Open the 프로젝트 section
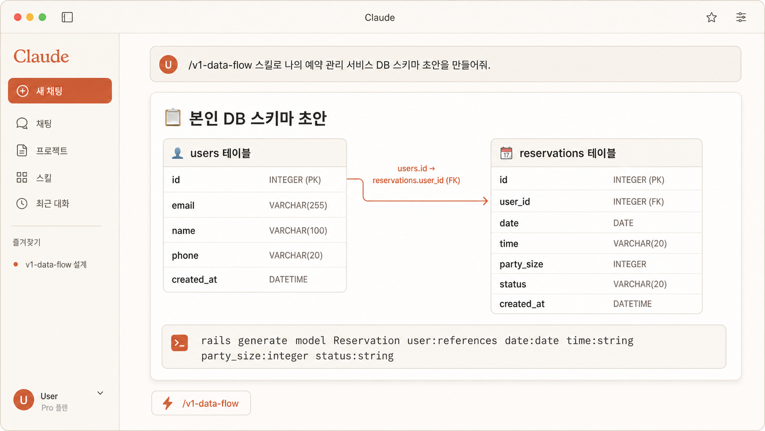 52,151
